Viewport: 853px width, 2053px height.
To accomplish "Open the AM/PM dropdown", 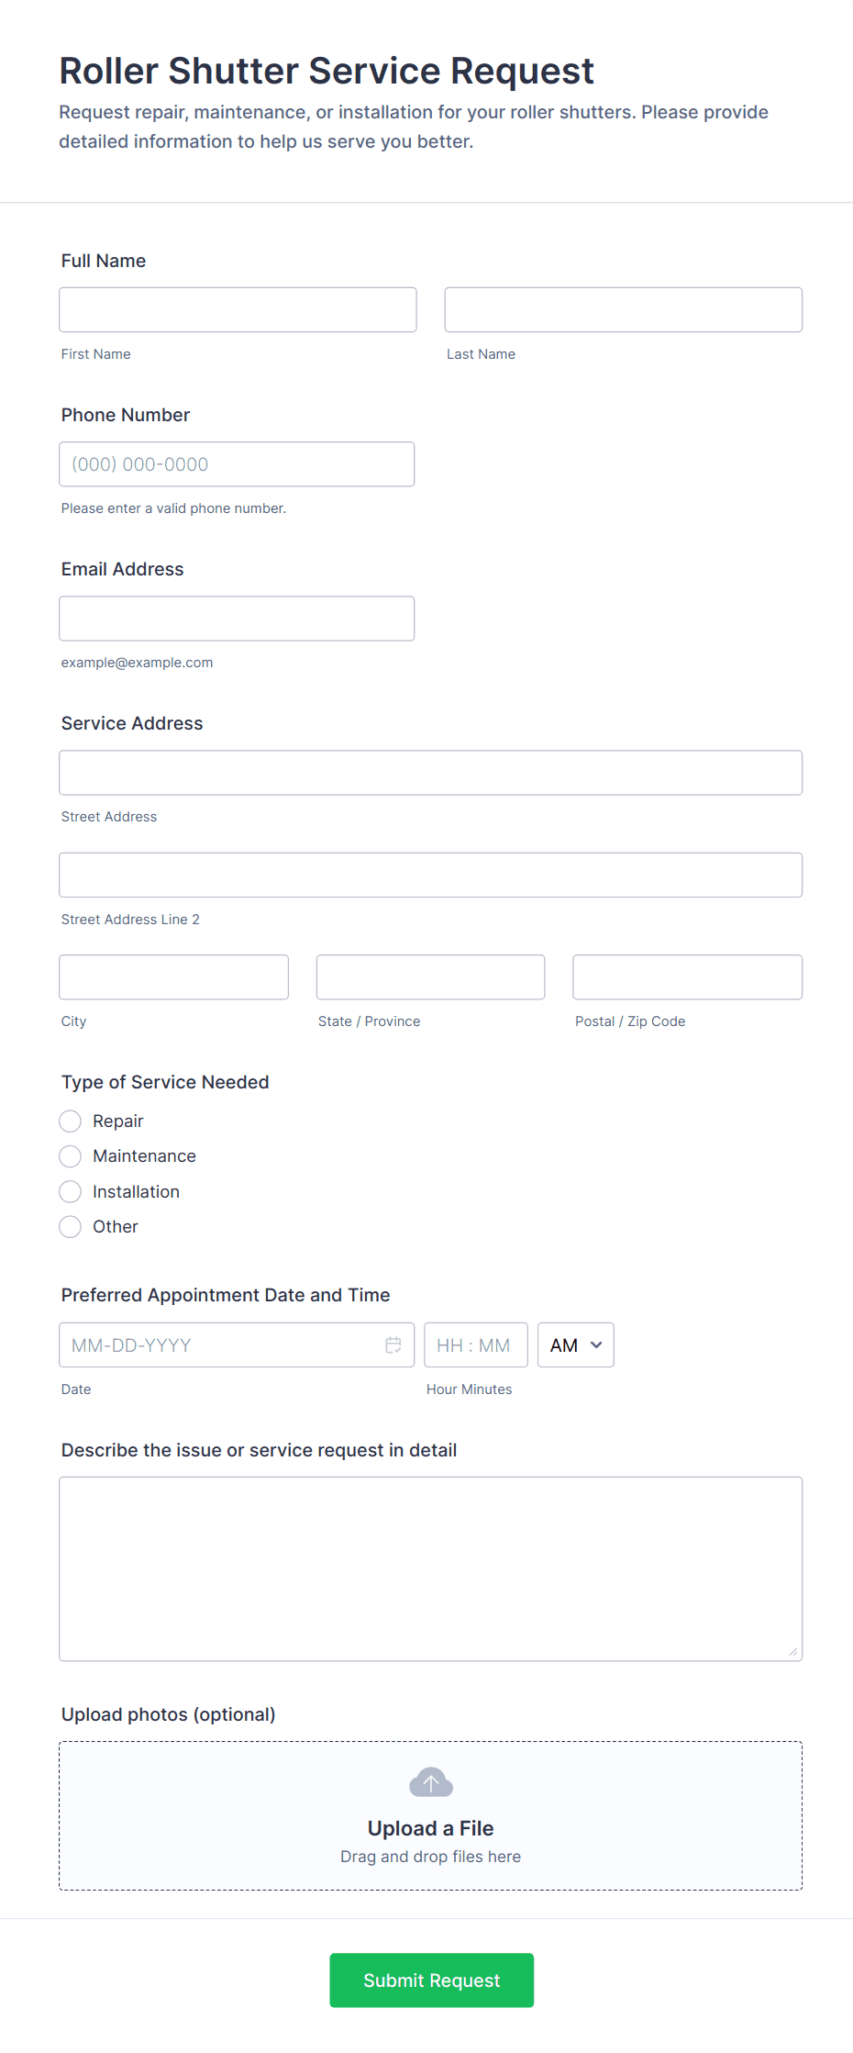I will 575,1344.
